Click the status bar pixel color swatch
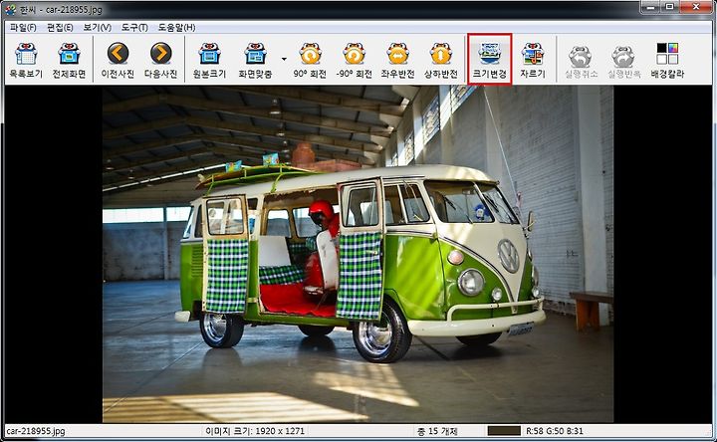This screenshot has height=442, width=717. pyautogui.click(x=504, y=431)
